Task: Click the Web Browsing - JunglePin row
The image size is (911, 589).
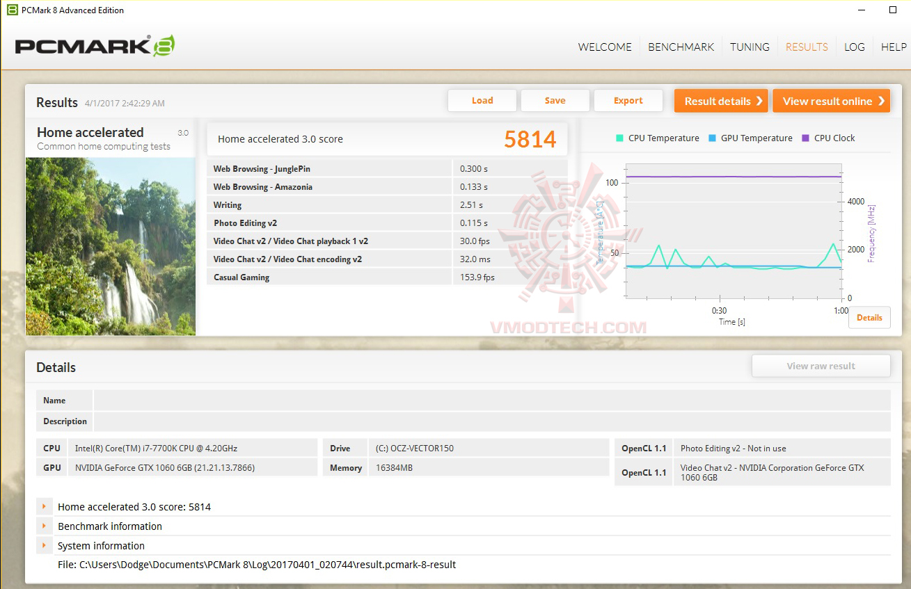Action: click(387, 169)
